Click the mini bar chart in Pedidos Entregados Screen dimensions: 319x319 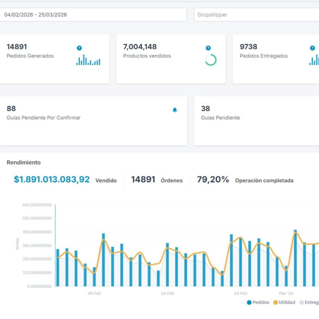tap(314, 60)
